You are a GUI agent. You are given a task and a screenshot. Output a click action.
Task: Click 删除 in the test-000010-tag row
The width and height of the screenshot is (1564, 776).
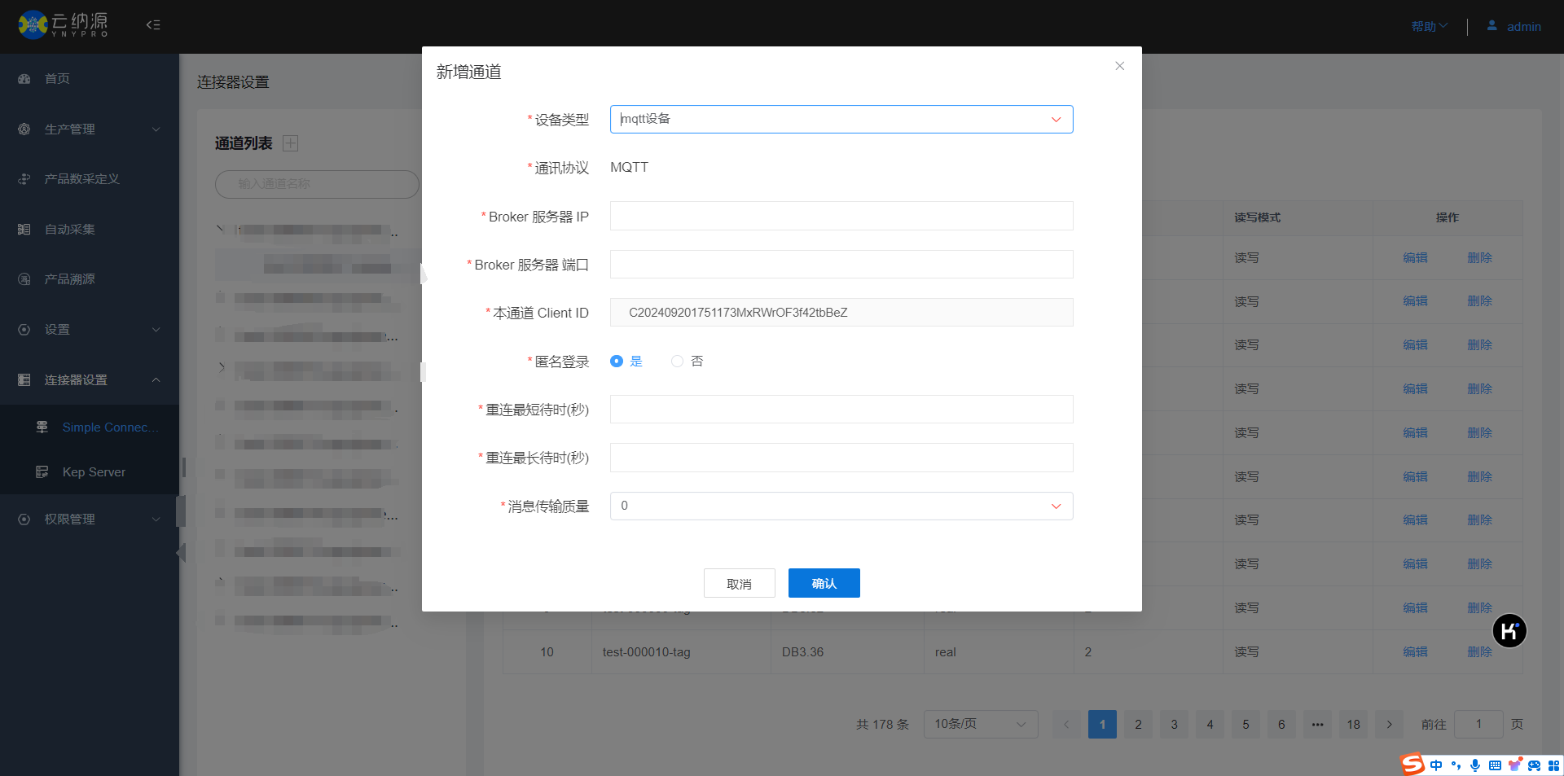click(x=1479, y=652)
